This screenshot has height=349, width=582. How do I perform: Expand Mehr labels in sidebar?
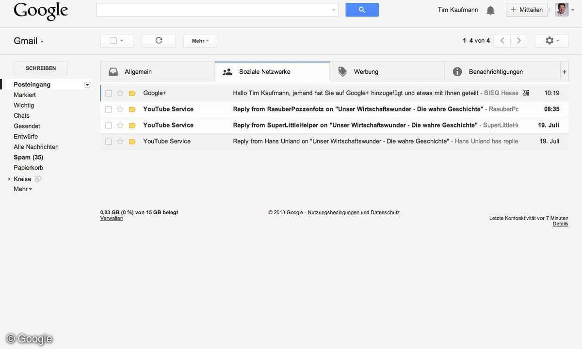pos(23,189)
